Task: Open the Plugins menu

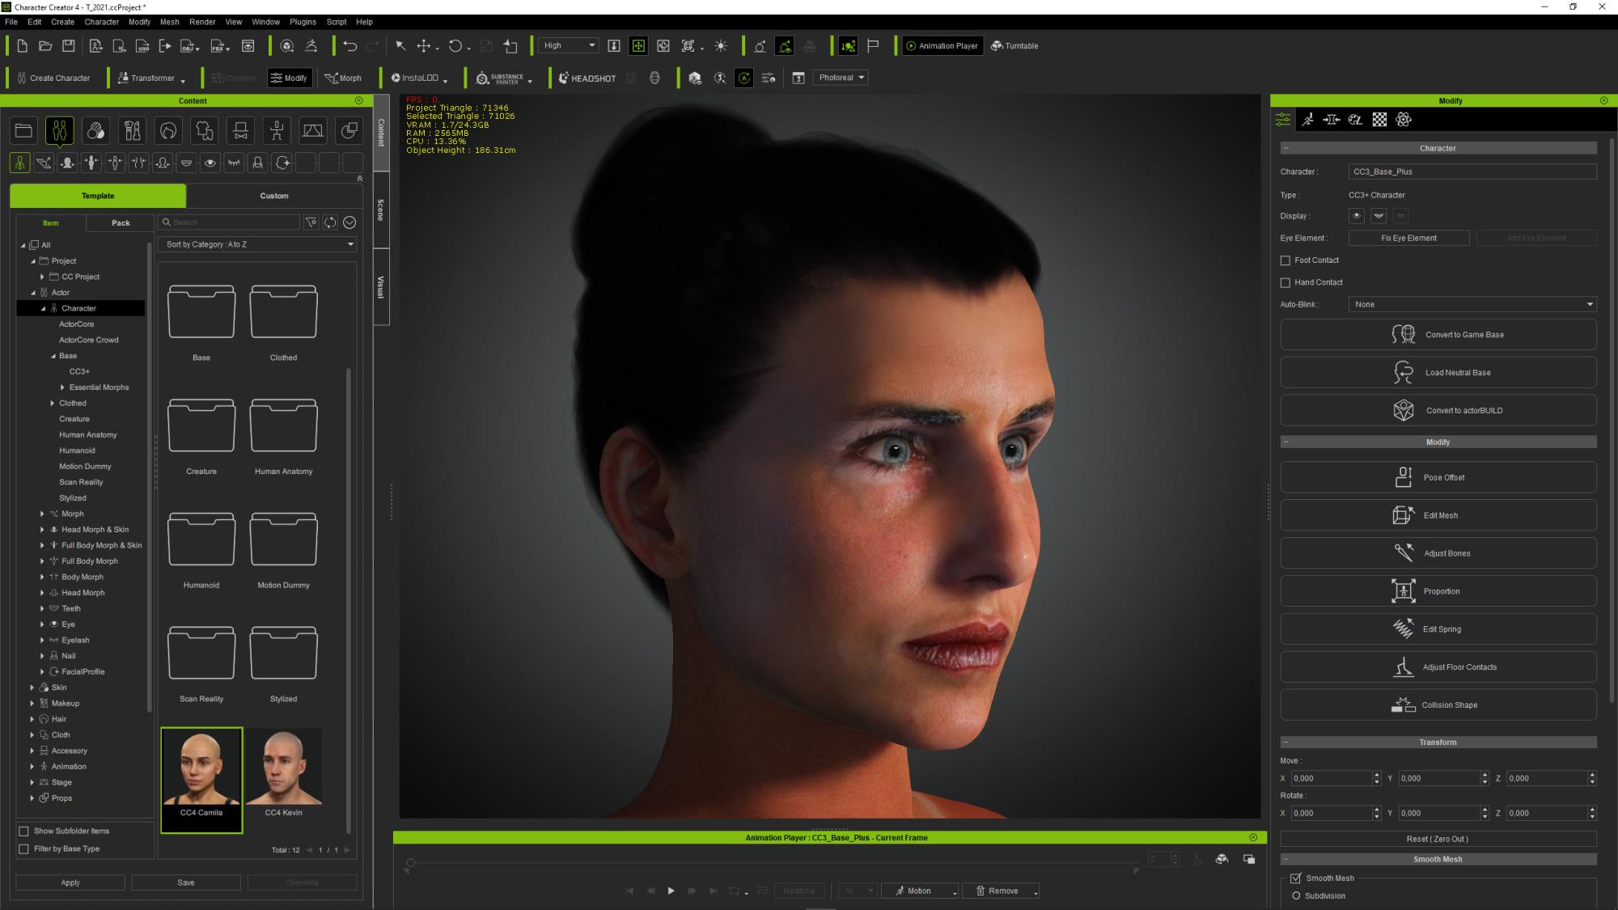Action: (303, 22)
